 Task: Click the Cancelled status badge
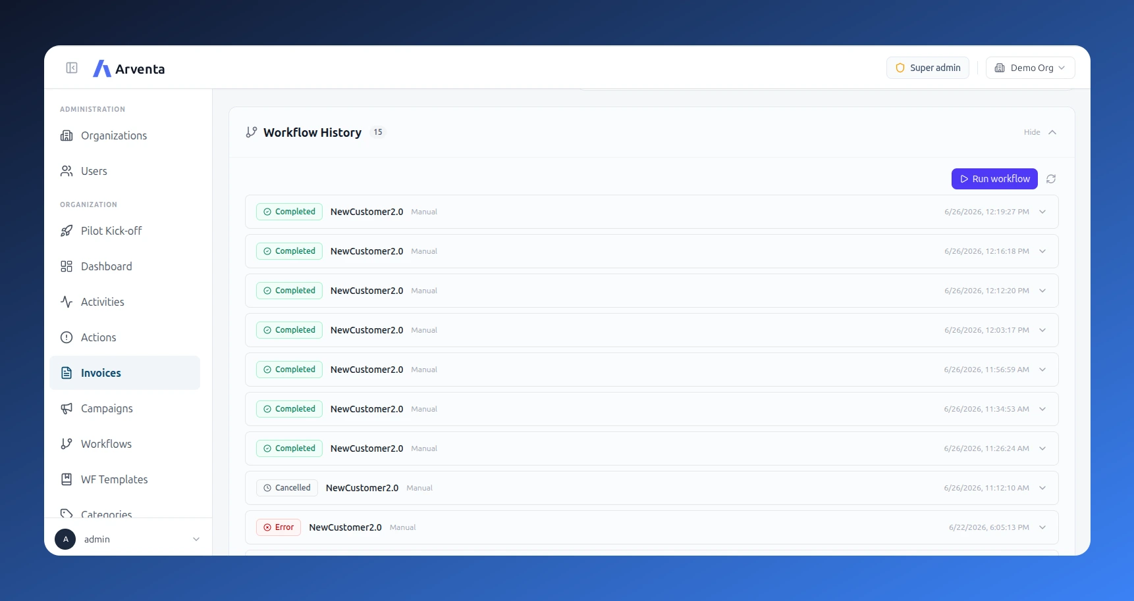click(287, 488)
